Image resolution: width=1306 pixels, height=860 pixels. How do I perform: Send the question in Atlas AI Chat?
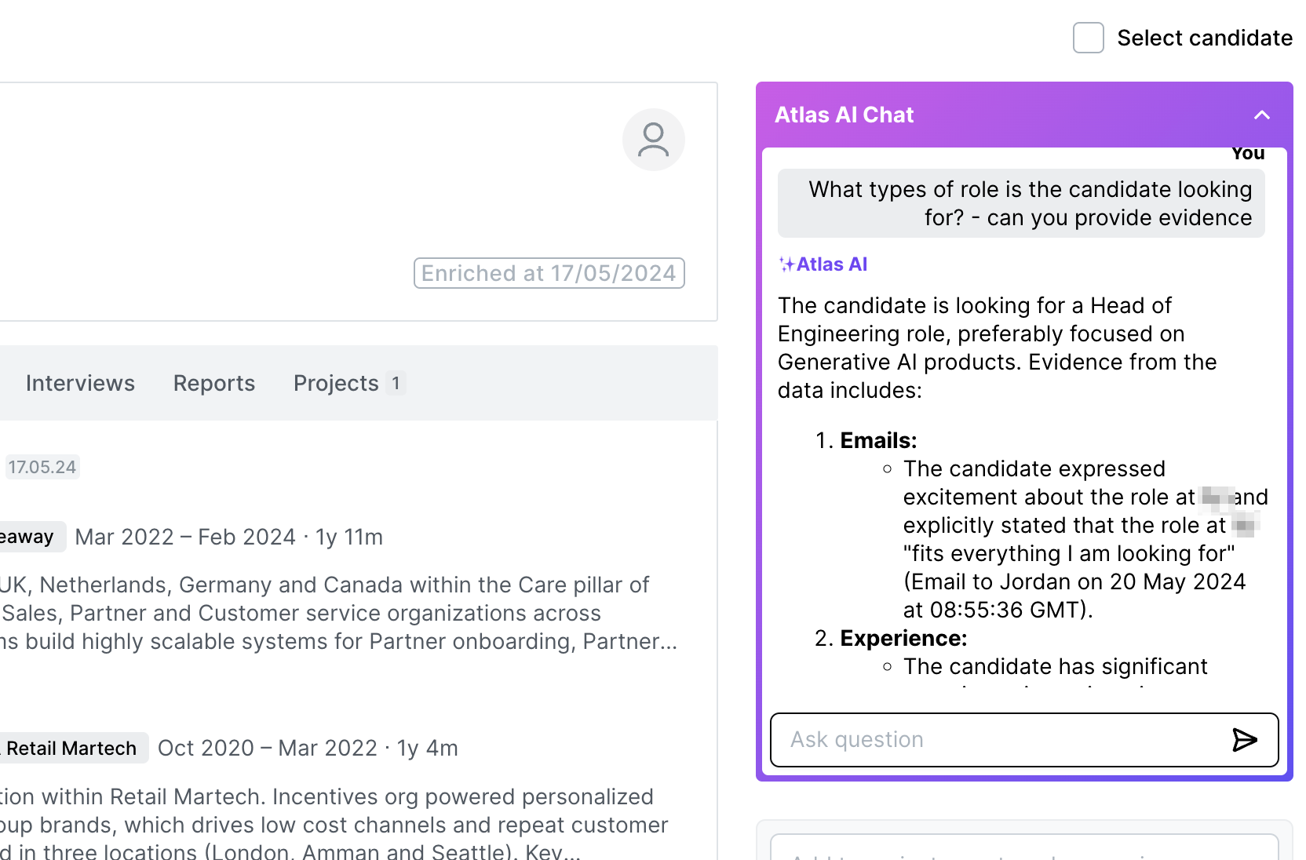pyautogui.click(x=1244, y=740)
